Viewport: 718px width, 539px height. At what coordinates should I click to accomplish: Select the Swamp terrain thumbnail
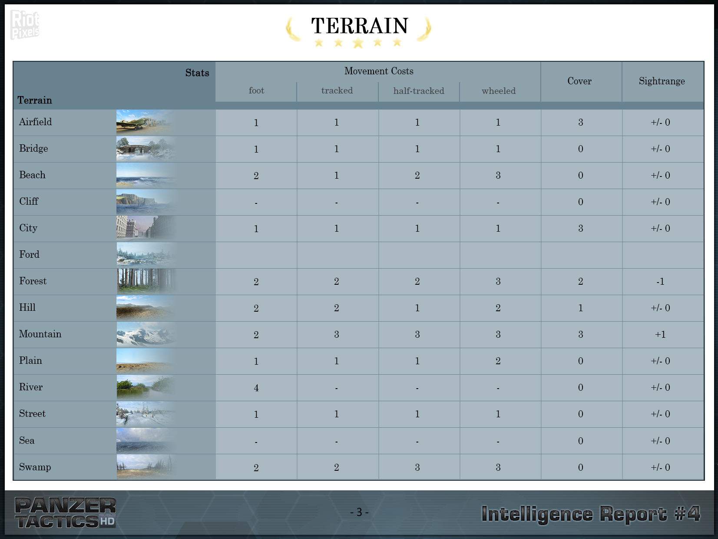pyautogui.click(x=146, y=467)
